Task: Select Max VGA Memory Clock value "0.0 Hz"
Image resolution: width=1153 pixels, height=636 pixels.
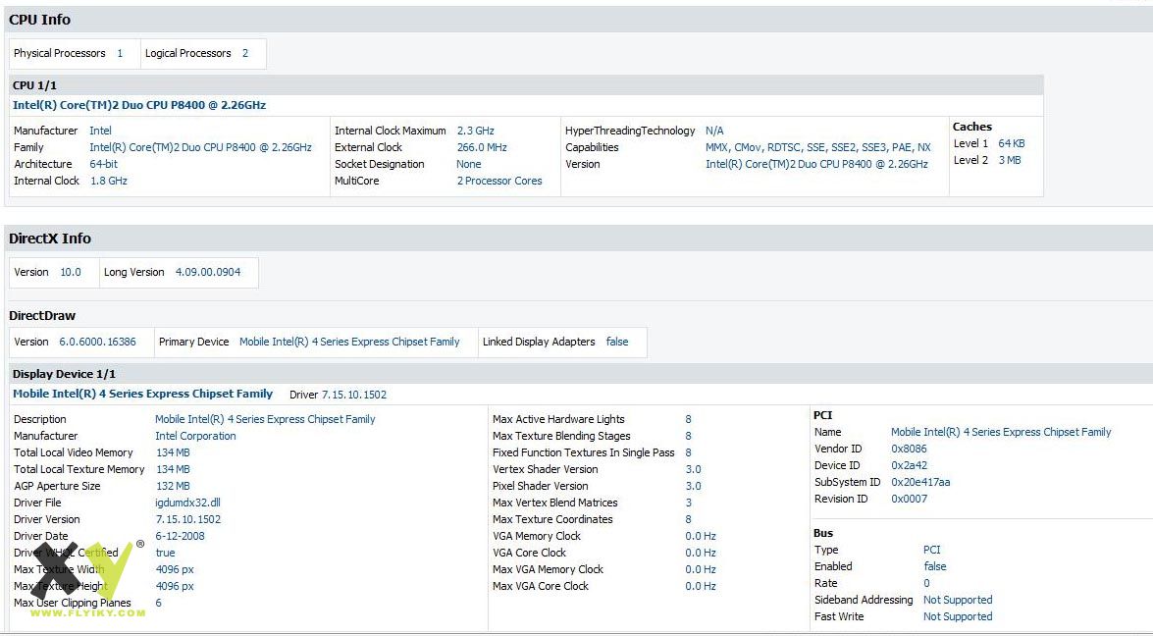Action: [701, 570]
